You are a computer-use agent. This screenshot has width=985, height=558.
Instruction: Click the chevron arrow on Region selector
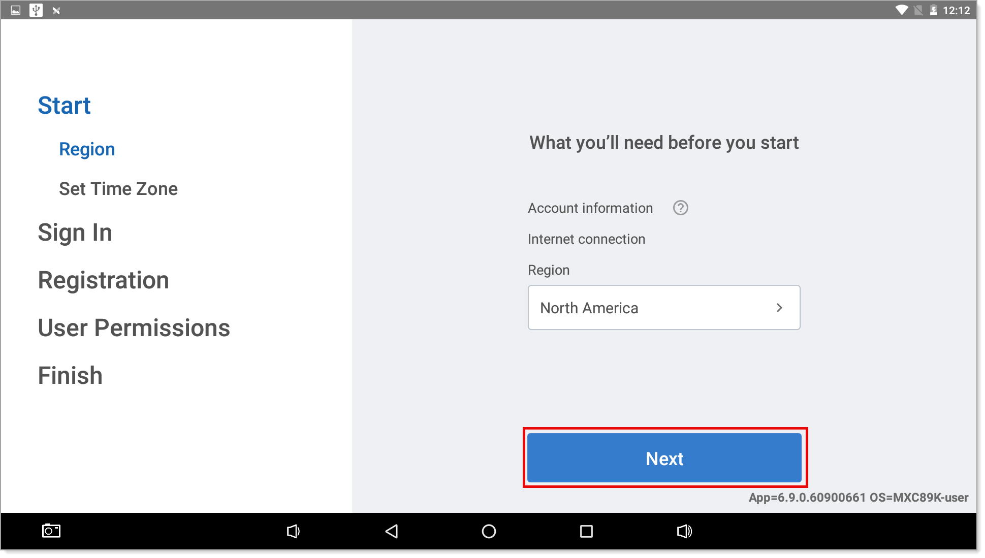point(779,308)
